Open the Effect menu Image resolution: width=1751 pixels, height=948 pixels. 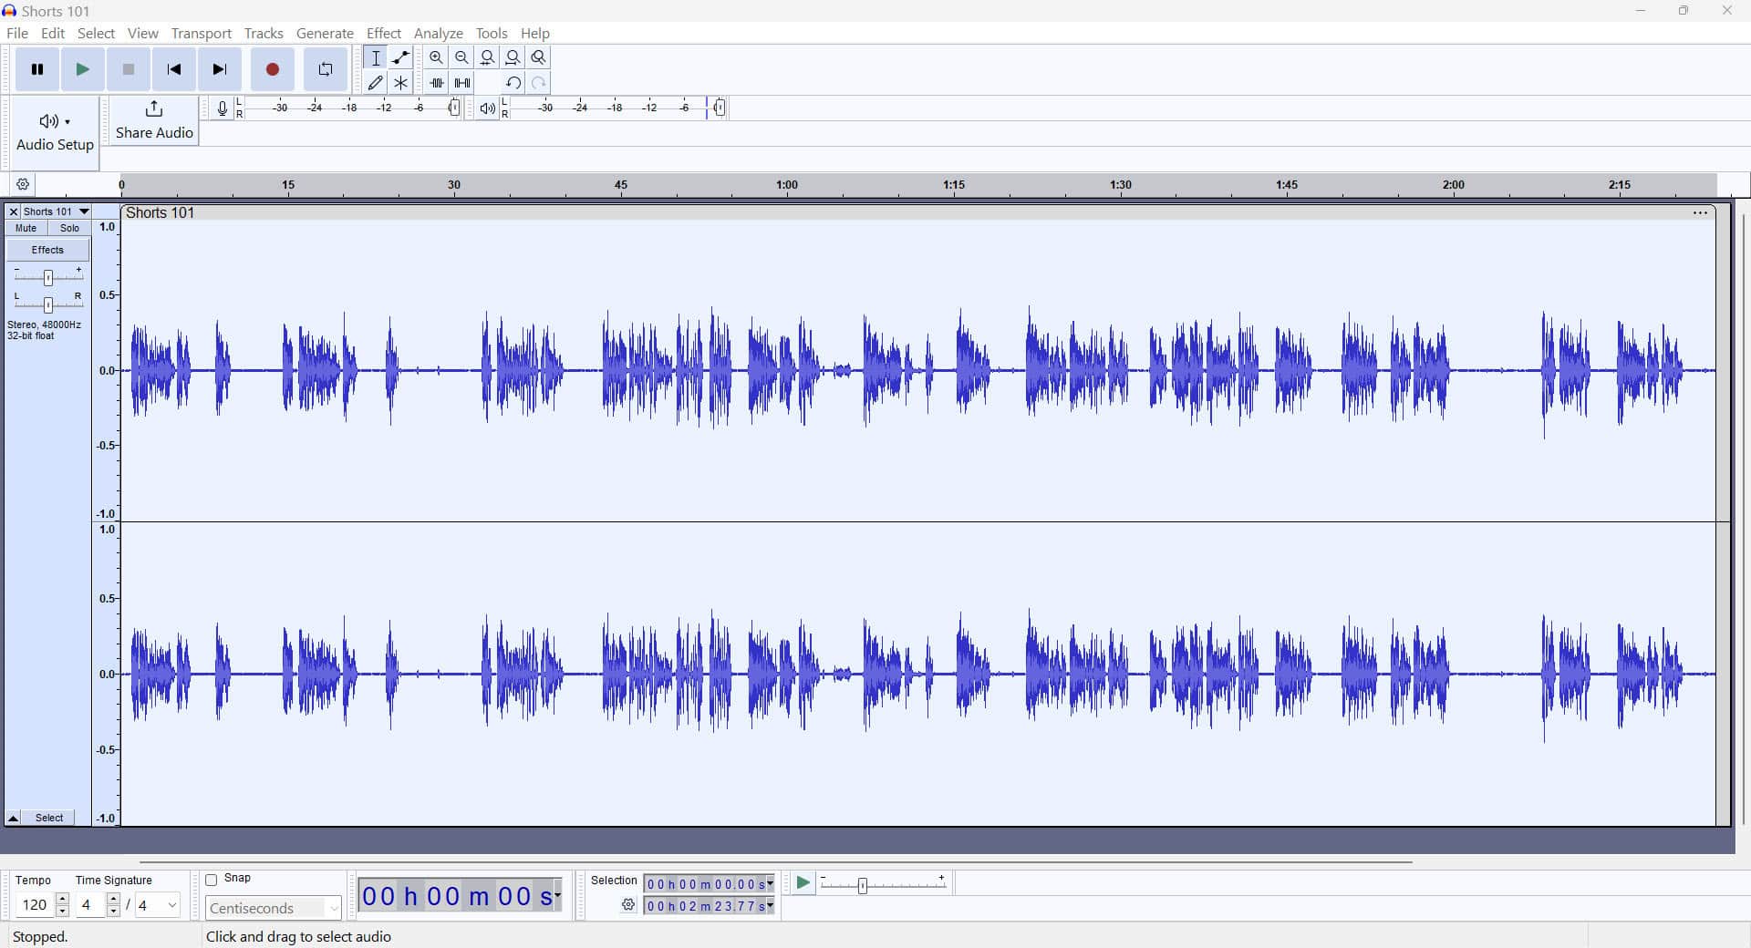click(384, 33)
